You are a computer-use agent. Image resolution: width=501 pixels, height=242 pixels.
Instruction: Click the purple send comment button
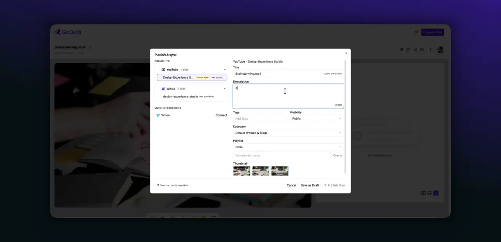436,193
